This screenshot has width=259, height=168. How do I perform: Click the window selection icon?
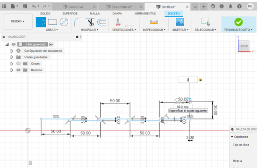point(206,22)
